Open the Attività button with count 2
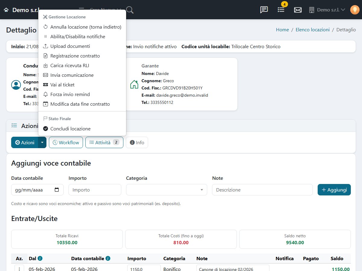The image size is (362, 271). [x=104, y=142]
